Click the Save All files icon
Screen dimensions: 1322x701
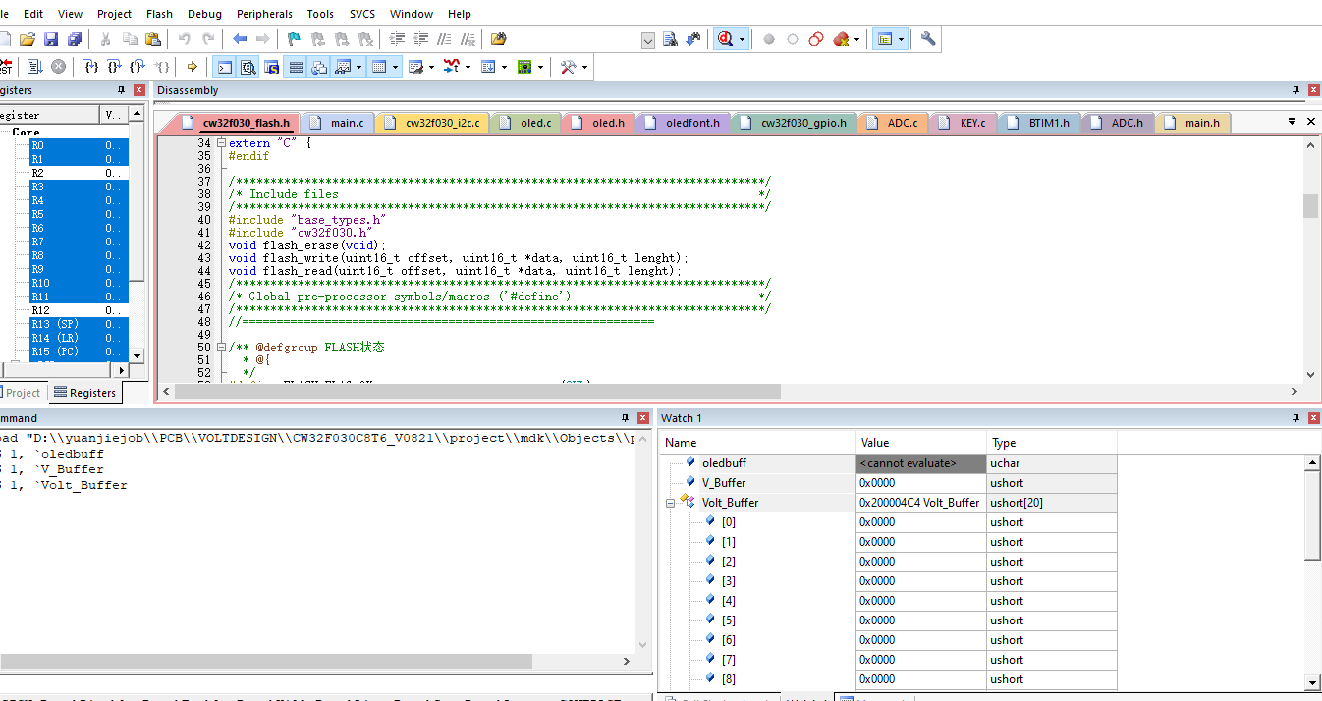coord(75,39)
